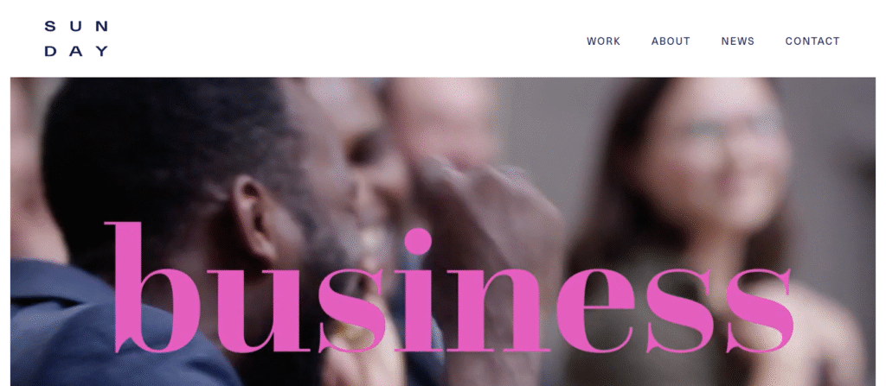Click the "DAY" bottom line of the logo

[x=76, y=51]
